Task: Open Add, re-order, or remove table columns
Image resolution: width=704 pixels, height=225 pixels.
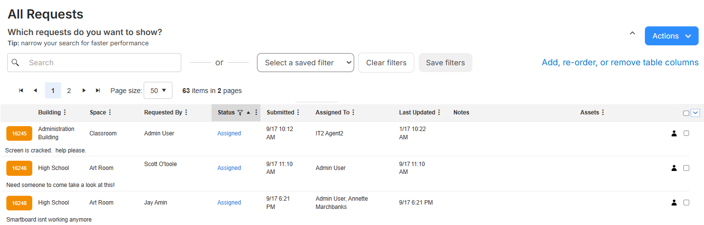Action: (620, 62)
